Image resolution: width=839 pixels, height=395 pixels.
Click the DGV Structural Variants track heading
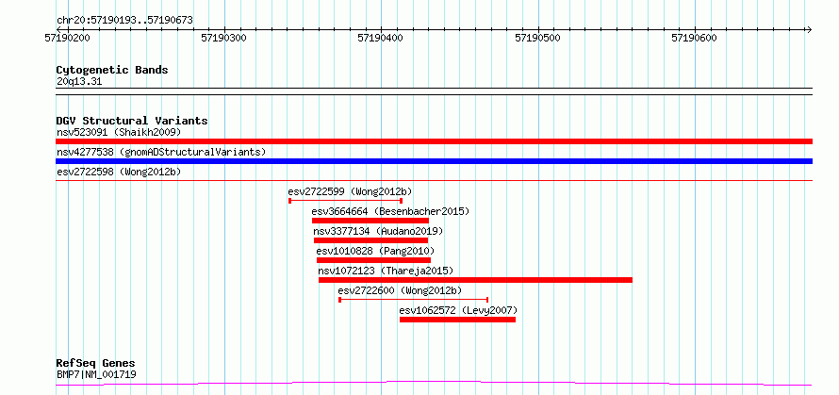[x=132, y=121]
